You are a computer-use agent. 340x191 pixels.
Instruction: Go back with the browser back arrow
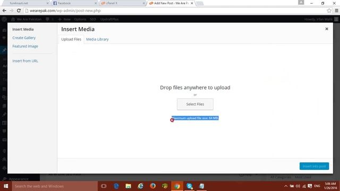pyautogui.click(x=4, y=11)
